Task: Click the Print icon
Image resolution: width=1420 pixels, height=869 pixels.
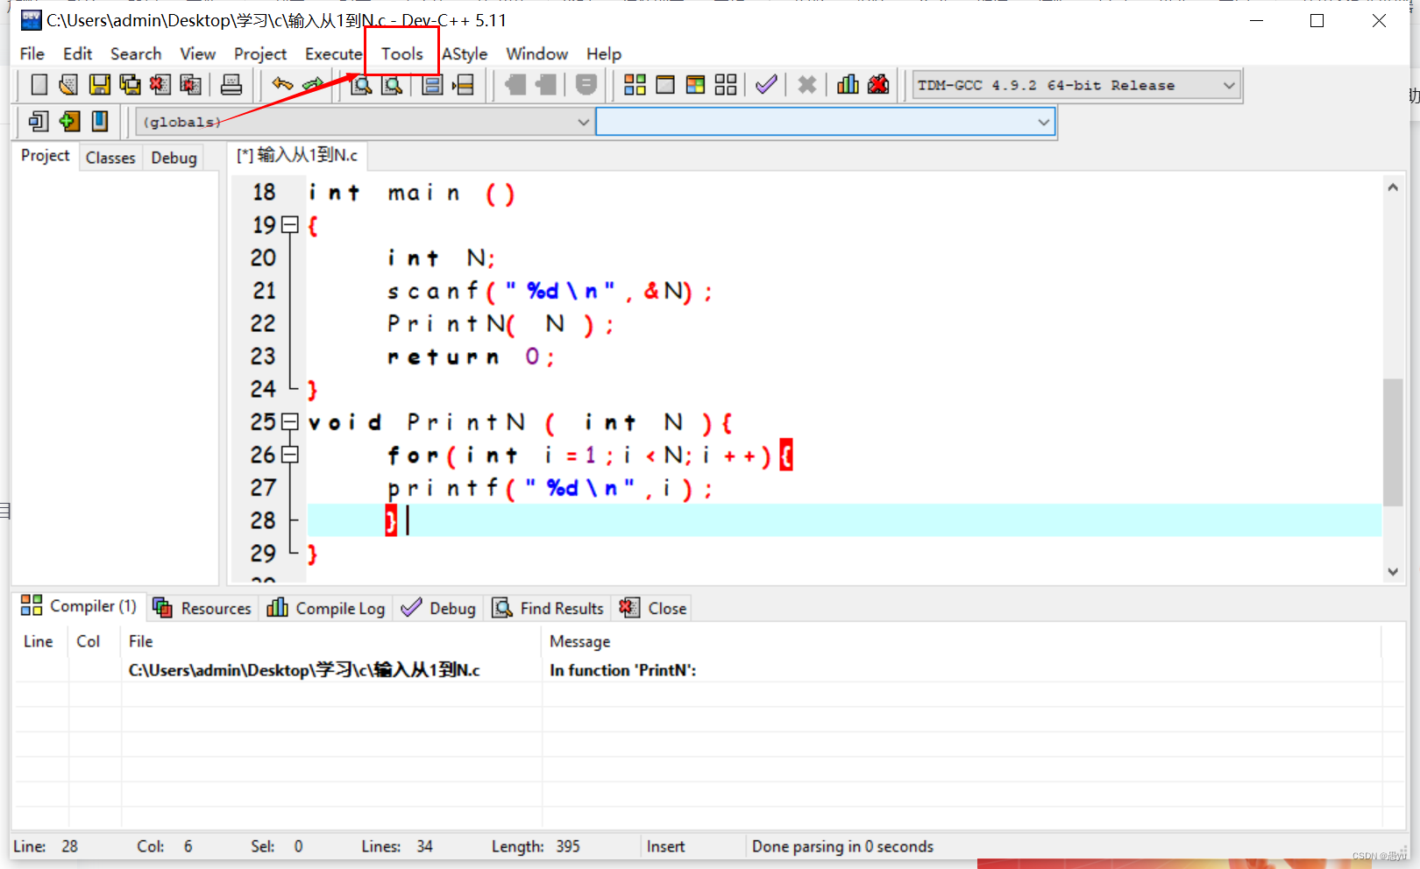Action: coord(231,84)
